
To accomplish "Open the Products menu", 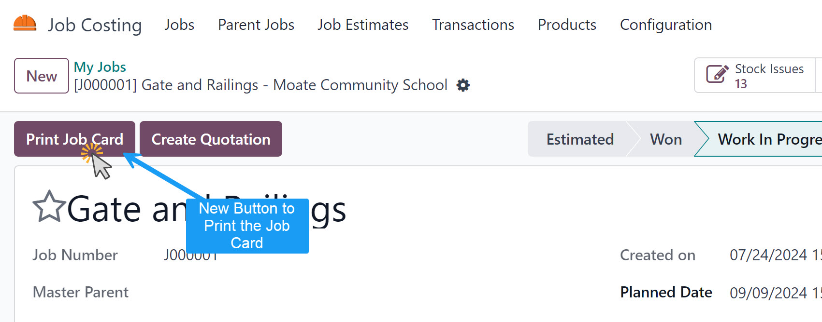I will (567, 25).
